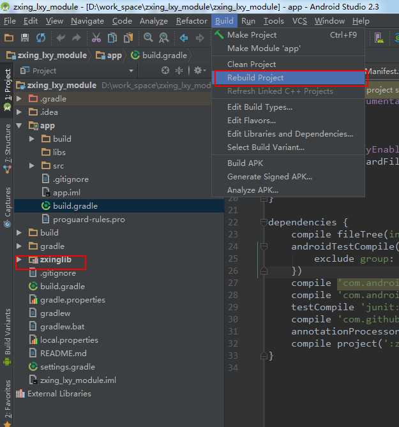
Task: Expand the .gradle folder
Action: pos(19,98)
